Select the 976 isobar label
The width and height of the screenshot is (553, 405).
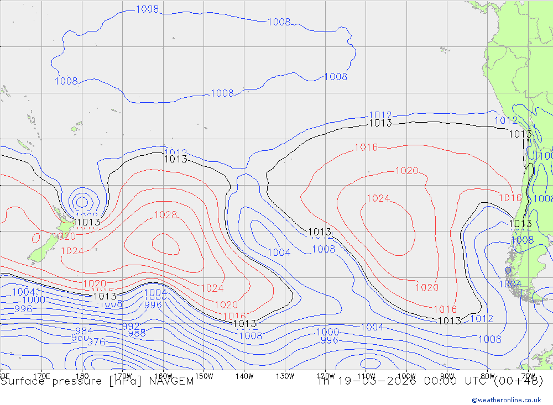pos(96,342)
